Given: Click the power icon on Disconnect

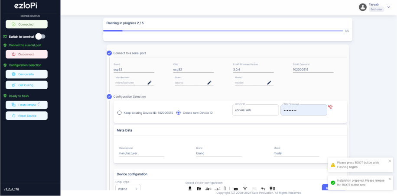Looking at the screenshot, I should pyautogui.click(x=14, y=55).
